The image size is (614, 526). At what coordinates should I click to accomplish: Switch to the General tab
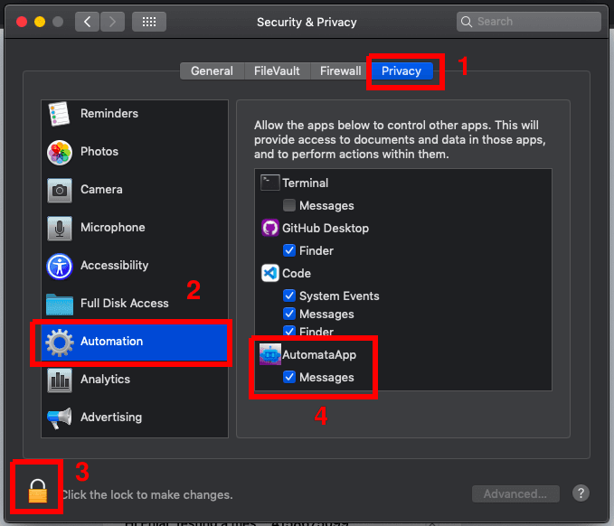coord(212,70)
